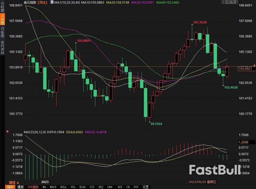Click the VIP指标 button

(33, 187)
